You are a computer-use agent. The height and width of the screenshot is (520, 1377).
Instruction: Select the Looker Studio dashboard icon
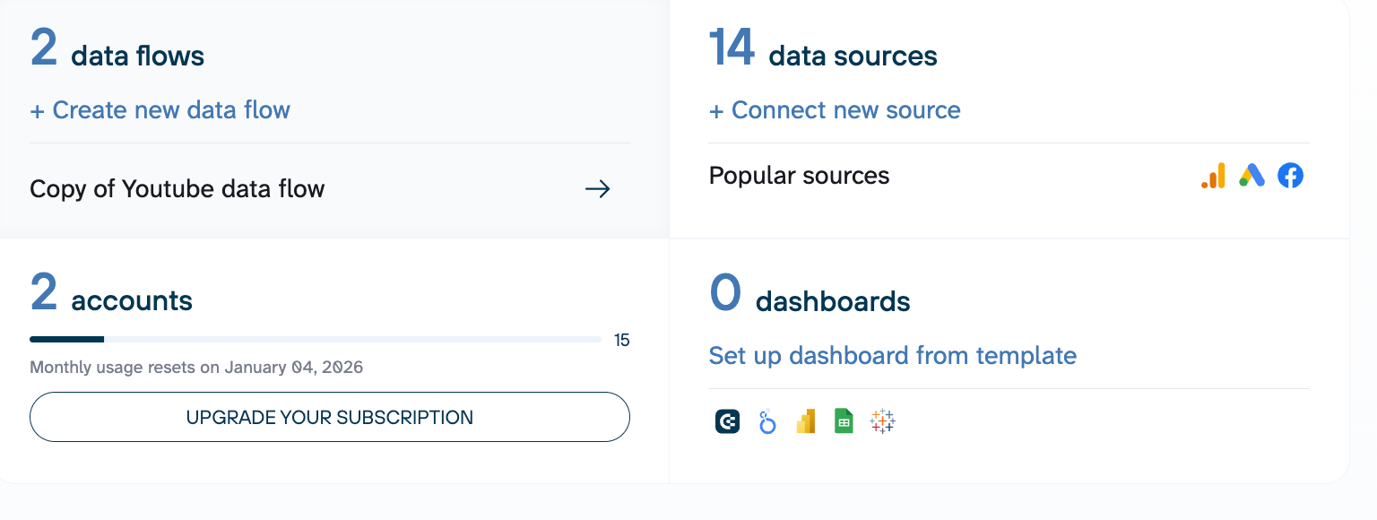click(x=766, y=421)
